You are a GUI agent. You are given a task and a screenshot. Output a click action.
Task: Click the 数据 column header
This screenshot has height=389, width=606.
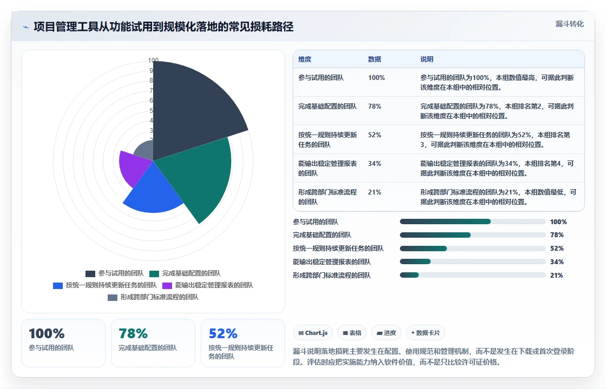tap(374, 59)
